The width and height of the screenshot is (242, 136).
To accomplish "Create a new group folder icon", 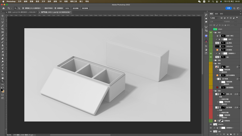I will tap(231, 134).
